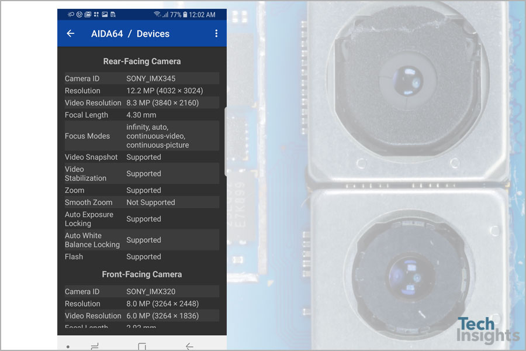The image size is (526, 351).
Task: Click the 'Auto White Balance Locking' label
Action: 92,240
